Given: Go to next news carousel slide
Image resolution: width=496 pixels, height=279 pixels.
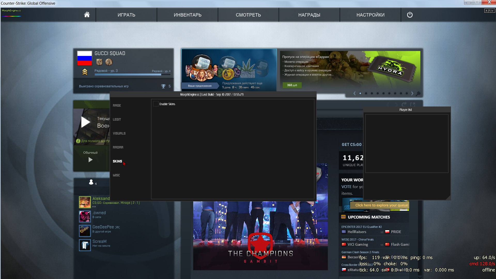Looking at the screenshot, I should click(412, 93).
